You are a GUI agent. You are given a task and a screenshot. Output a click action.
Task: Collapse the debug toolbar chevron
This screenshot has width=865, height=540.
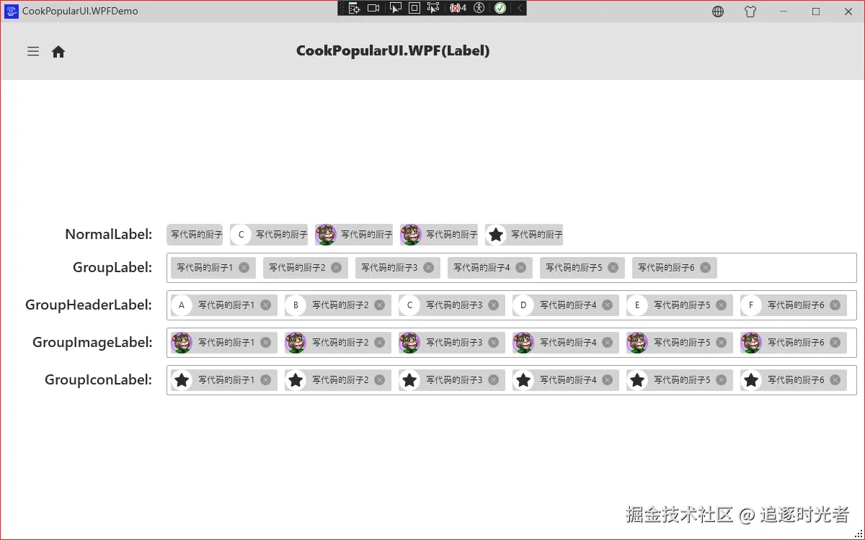pyautogui.click(x=519, y=8)
